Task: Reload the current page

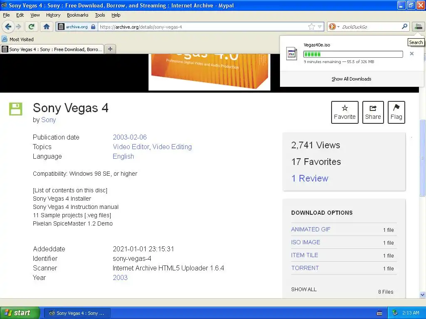Action: point(32,27)
